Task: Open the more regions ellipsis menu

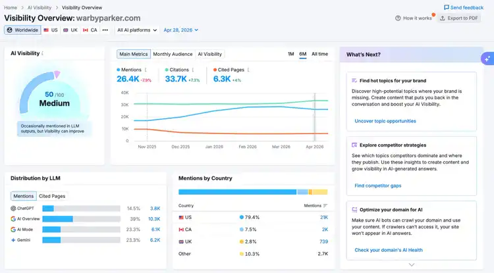Action: [105, 30]
